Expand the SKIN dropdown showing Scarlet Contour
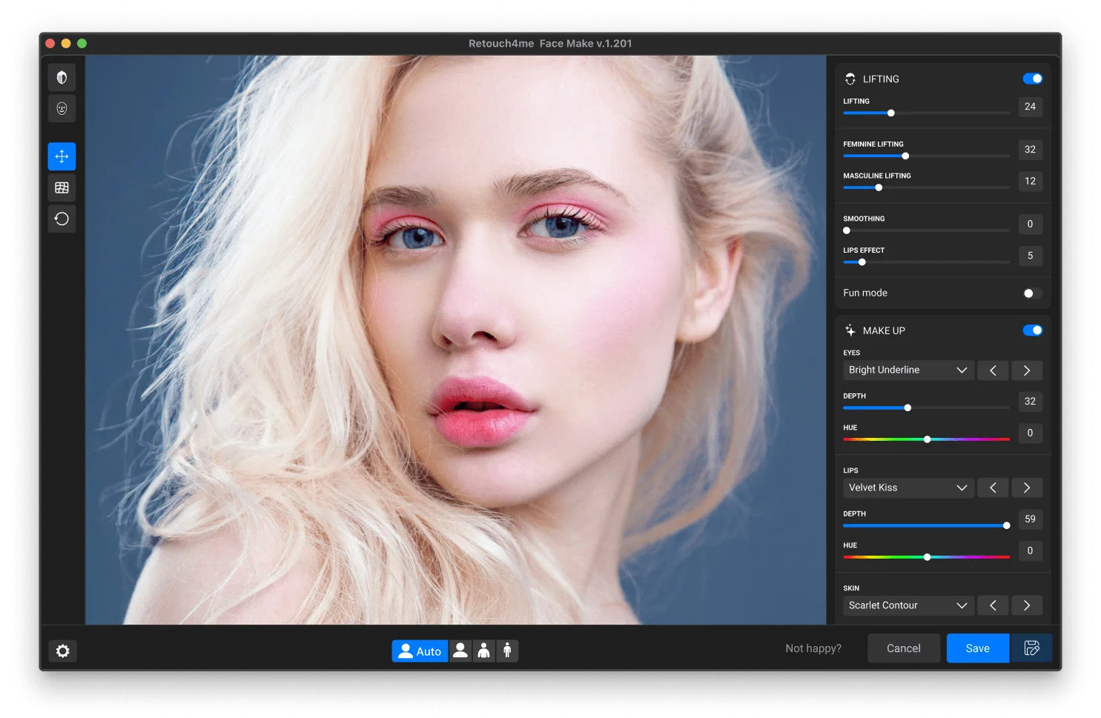Viewport: 1101px width, 718px height. 907,605
